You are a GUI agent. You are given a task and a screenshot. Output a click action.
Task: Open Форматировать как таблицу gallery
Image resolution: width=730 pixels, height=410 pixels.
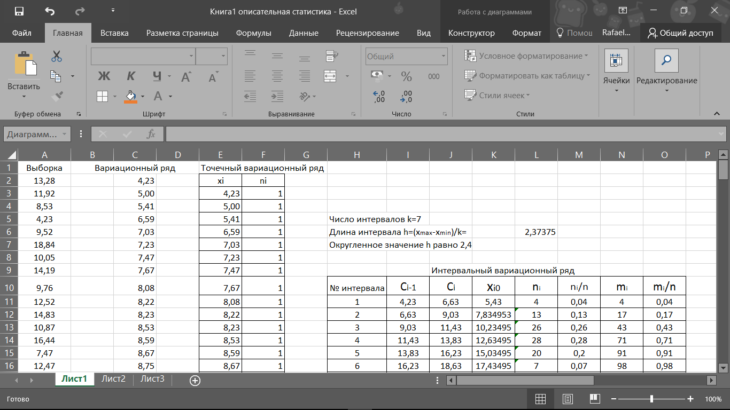tap(527, 76)
